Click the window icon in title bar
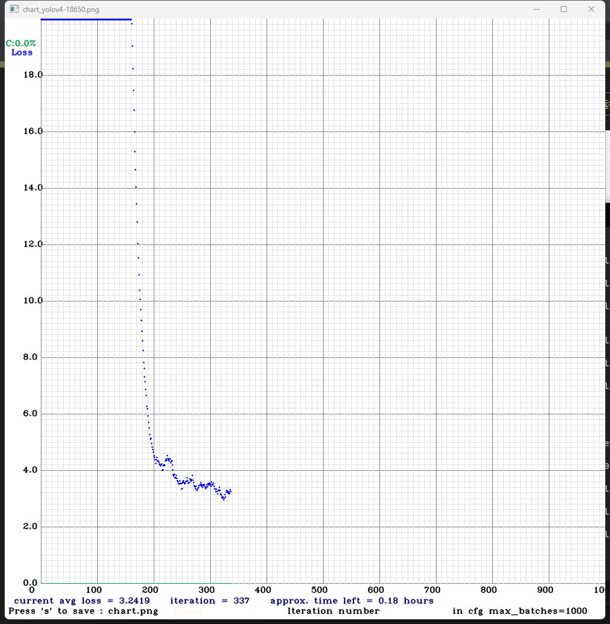Viewport: 610px width, 624px height. [14, 10]
